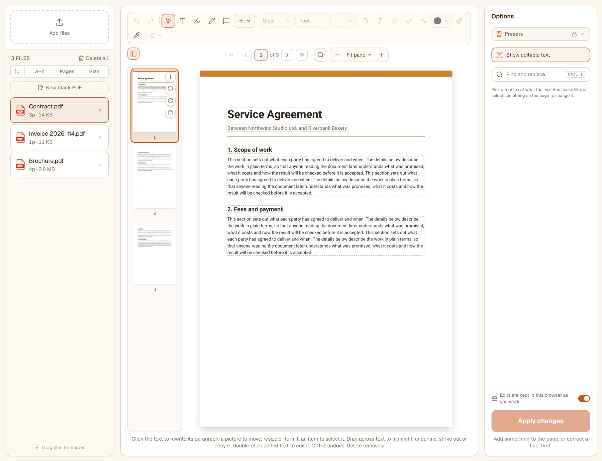Select the arrow pointer tool
Screen dimensions: 602x461
(x=168, y=21)
